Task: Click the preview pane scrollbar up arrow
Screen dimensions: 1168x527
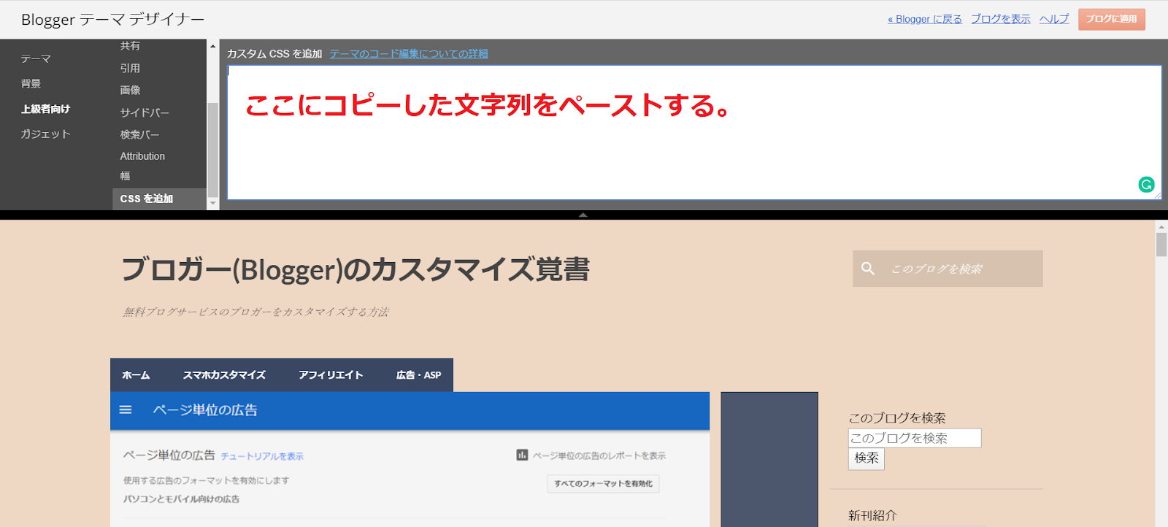Action: coord(1161,227)
